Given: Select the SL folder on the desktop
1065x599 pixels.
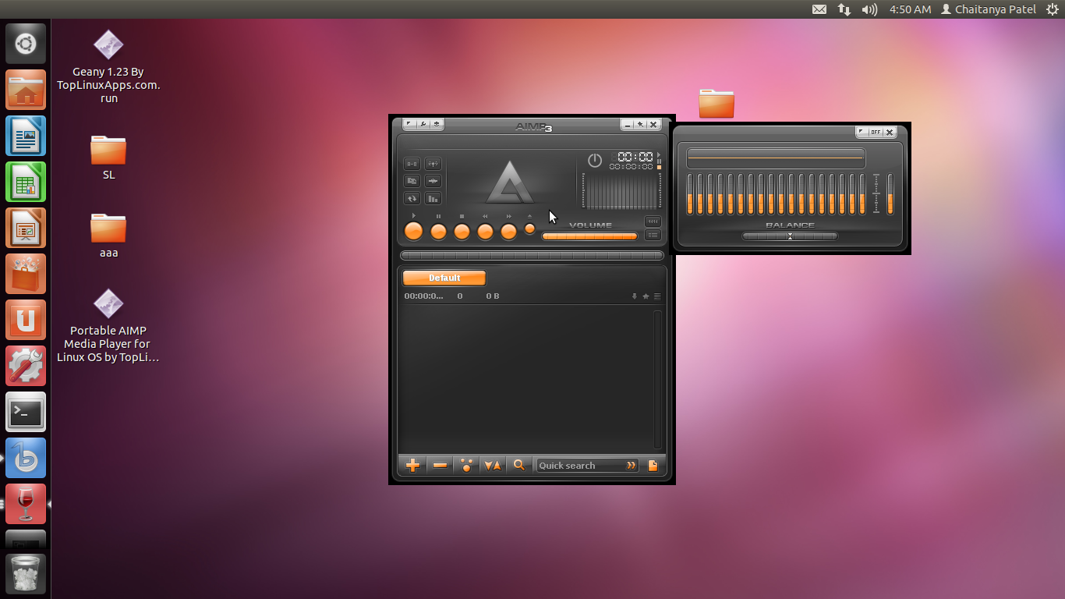Looking at the screenshot, I should click(108, 158).
